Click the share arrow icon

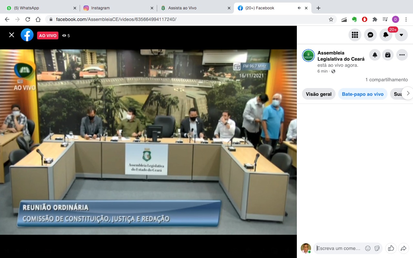click(403, 248)
